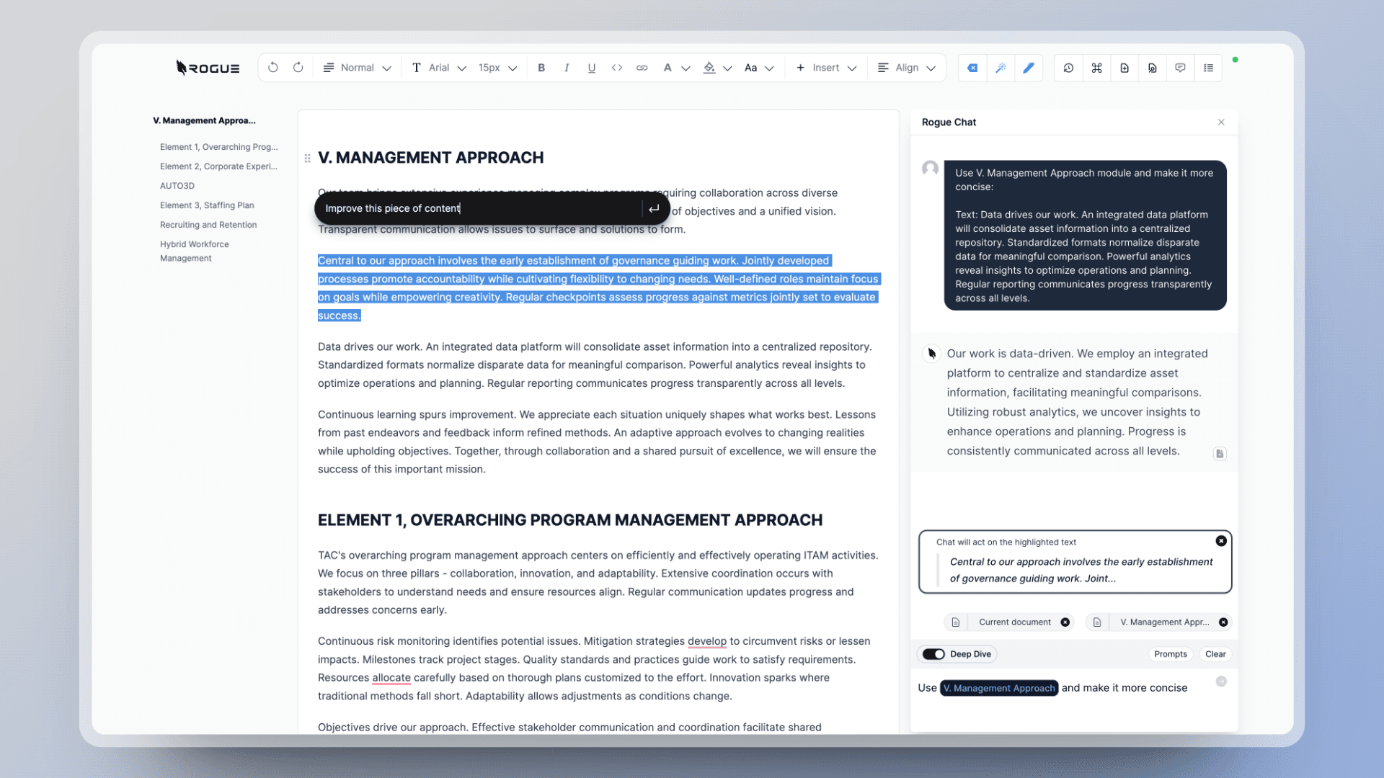The image size is (1384, 778).
Task: Click the underlined word allocate
Action: [391, 678]
